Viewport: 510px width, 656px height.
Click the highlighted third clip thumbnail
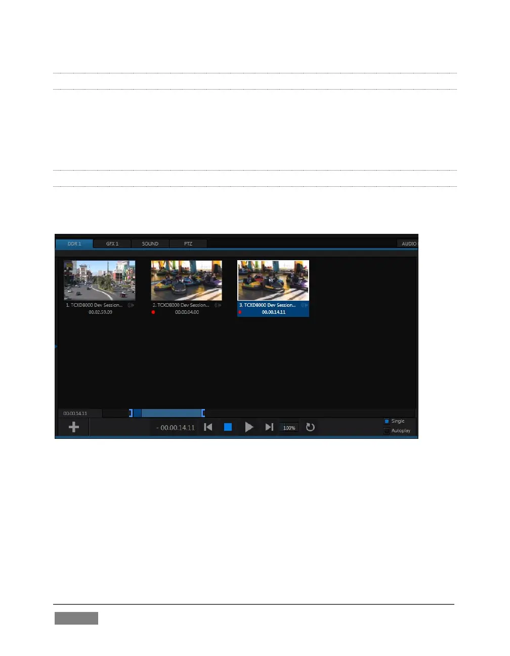pyautogui.click(x=273, y=281)
